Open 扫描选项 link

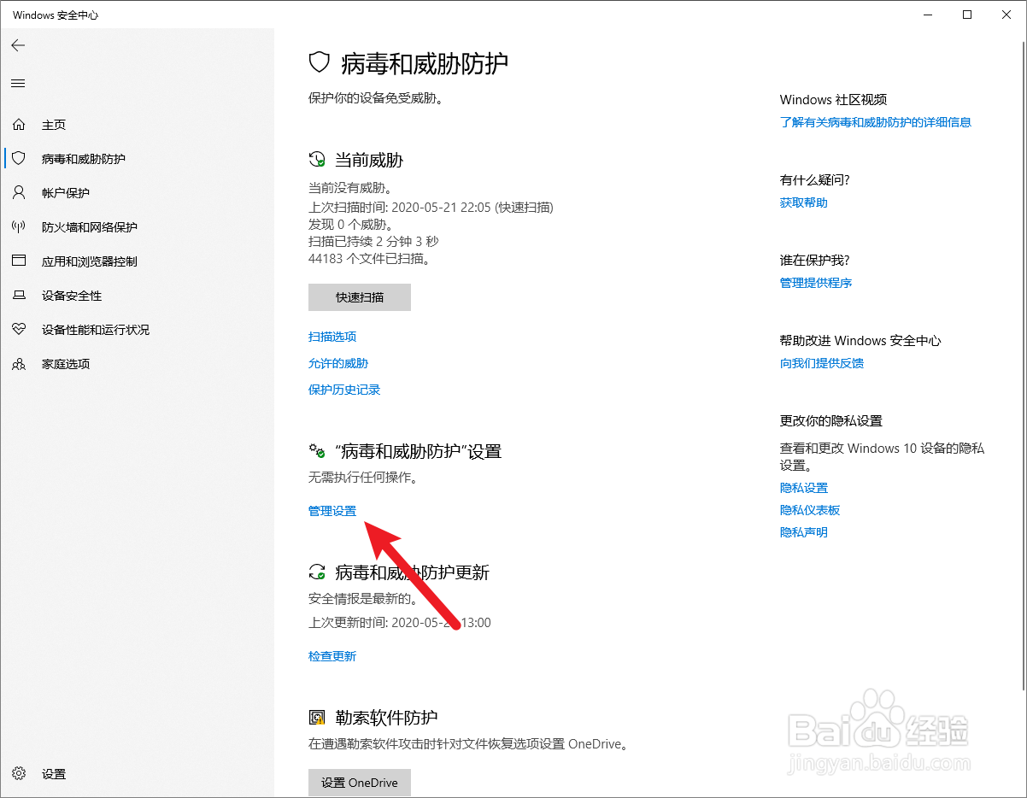[332, 337]
